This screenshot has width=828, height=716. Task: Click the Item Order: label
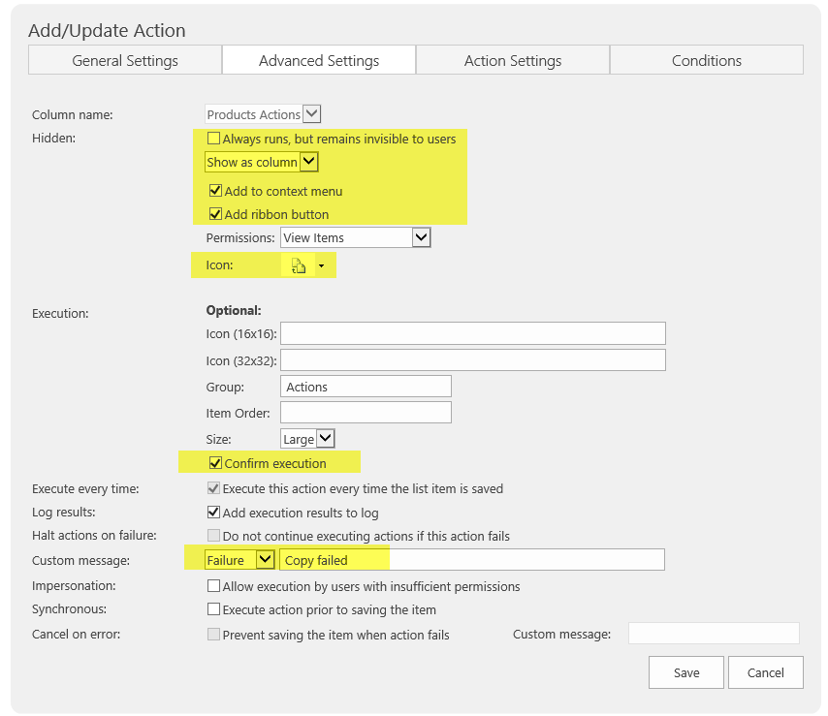[239, 413]
